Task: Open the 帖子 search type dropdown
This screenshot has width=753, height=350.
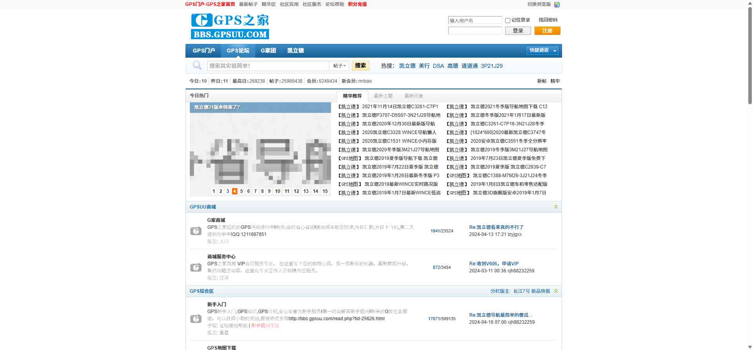Action: 339,66
